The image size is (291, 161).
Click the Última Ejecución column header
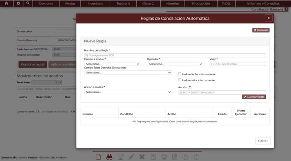[241, 112]
